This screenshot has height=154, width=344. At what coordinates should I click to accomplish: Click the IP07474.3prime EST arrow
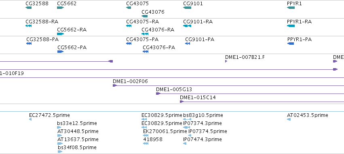pyautogui.click(x=185, y=144)
